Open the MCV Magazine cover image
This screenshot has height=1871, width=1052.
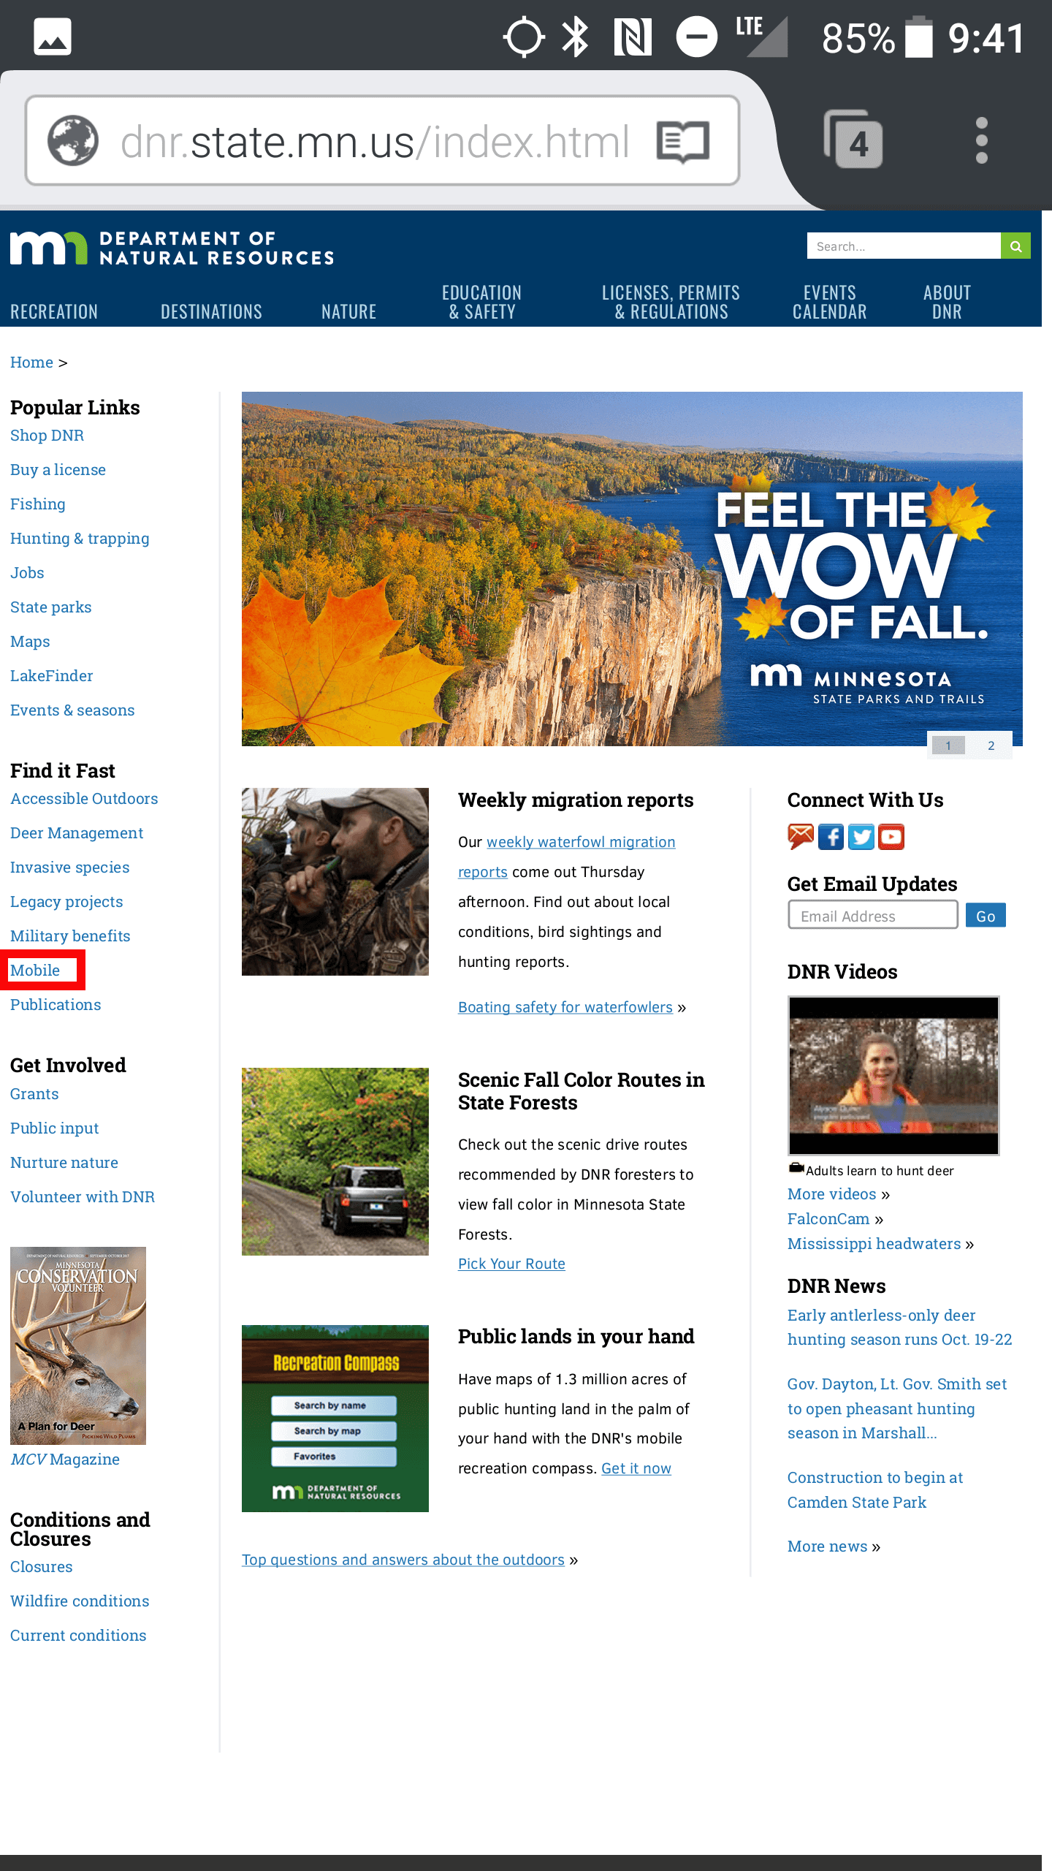(78, 1346)
